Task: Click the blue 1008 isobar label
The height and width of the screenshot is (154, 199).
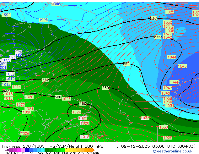Action: coord(10,74)
